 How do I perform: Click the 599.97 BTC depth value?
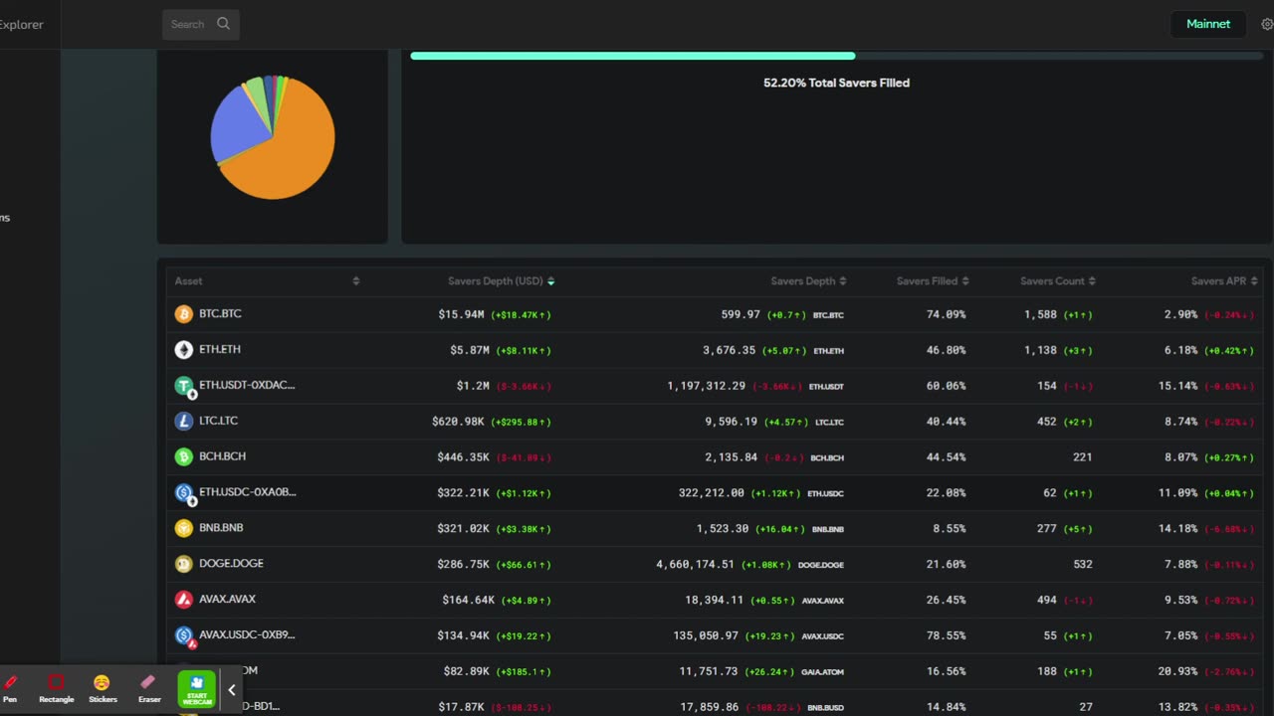pyautogui.click(x=741, y=314)
